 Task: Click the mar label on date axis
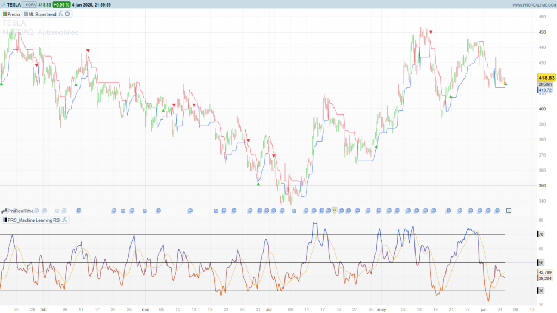[x=146, y=309]
